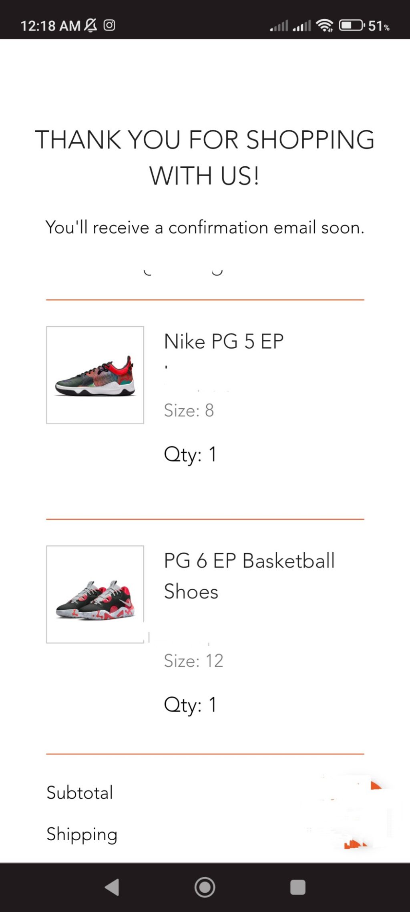The height and width of the screenshot is (912, 410).
Task: Open the PG 6 EP Basketball Shoes thumbnail
Action: tap(95, 594)
